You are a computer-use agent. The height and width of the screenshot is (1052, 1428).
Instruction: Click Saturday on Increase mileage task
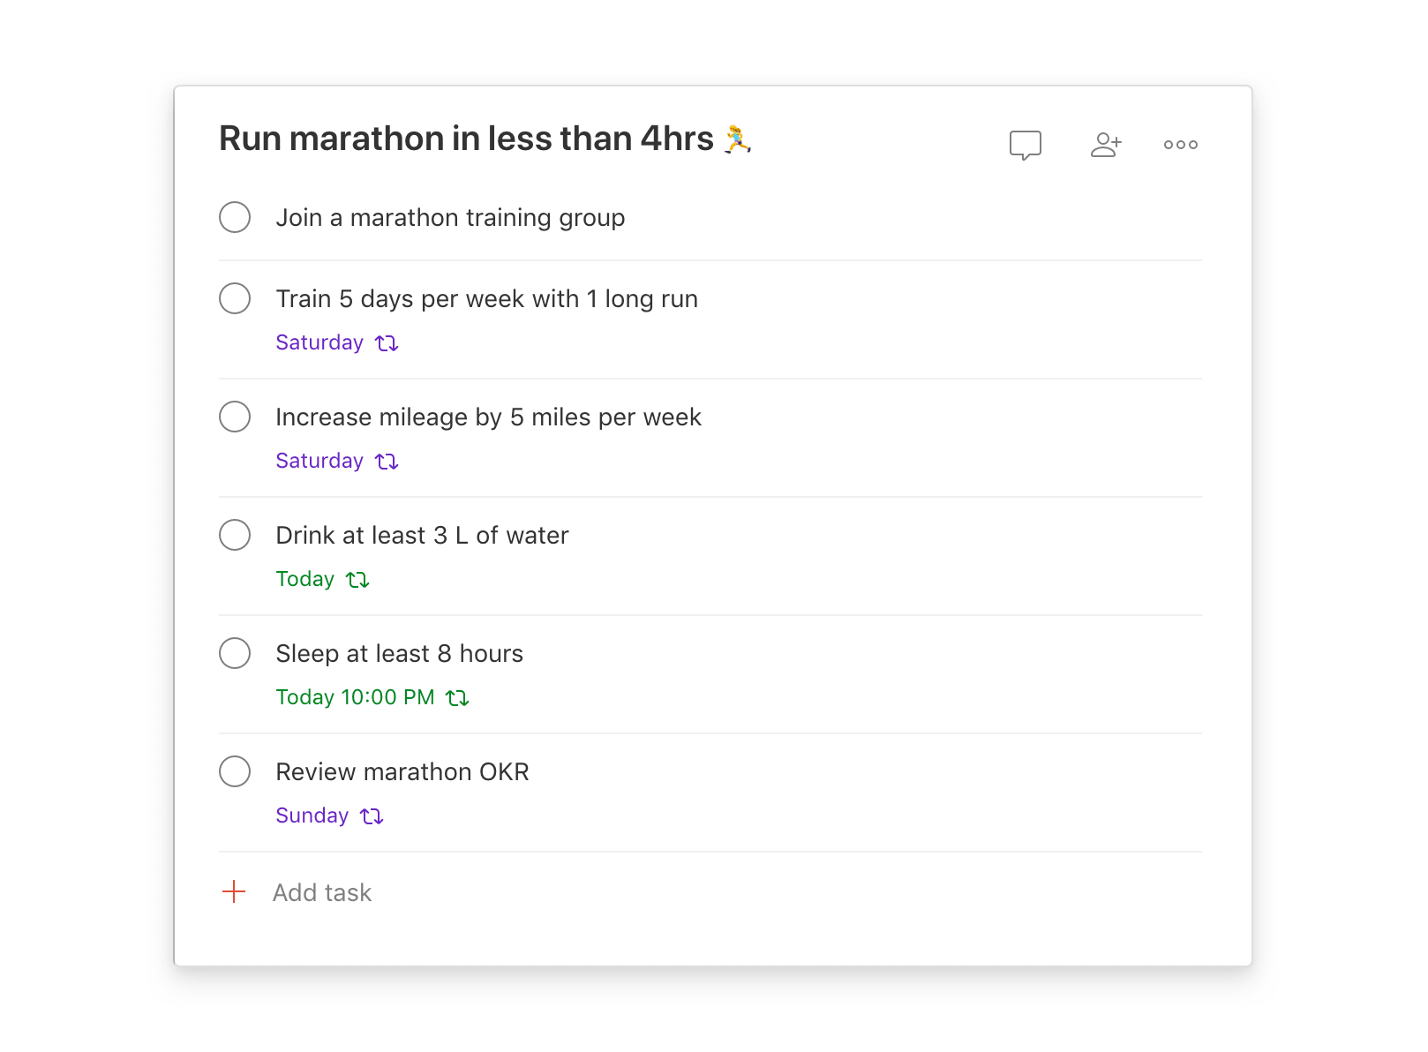pyautogui.click(x=319, y=461)
